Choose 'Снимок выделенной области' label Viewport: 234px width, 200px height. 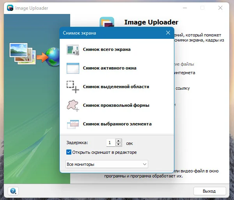coord(116,87)
